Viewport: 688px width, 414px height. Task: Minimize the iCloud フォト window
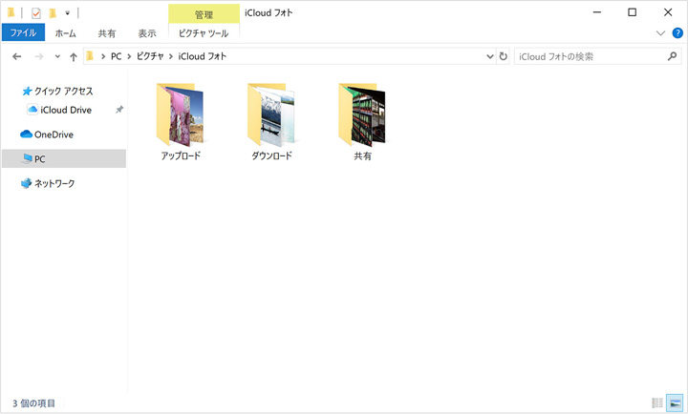pos(597,12)
